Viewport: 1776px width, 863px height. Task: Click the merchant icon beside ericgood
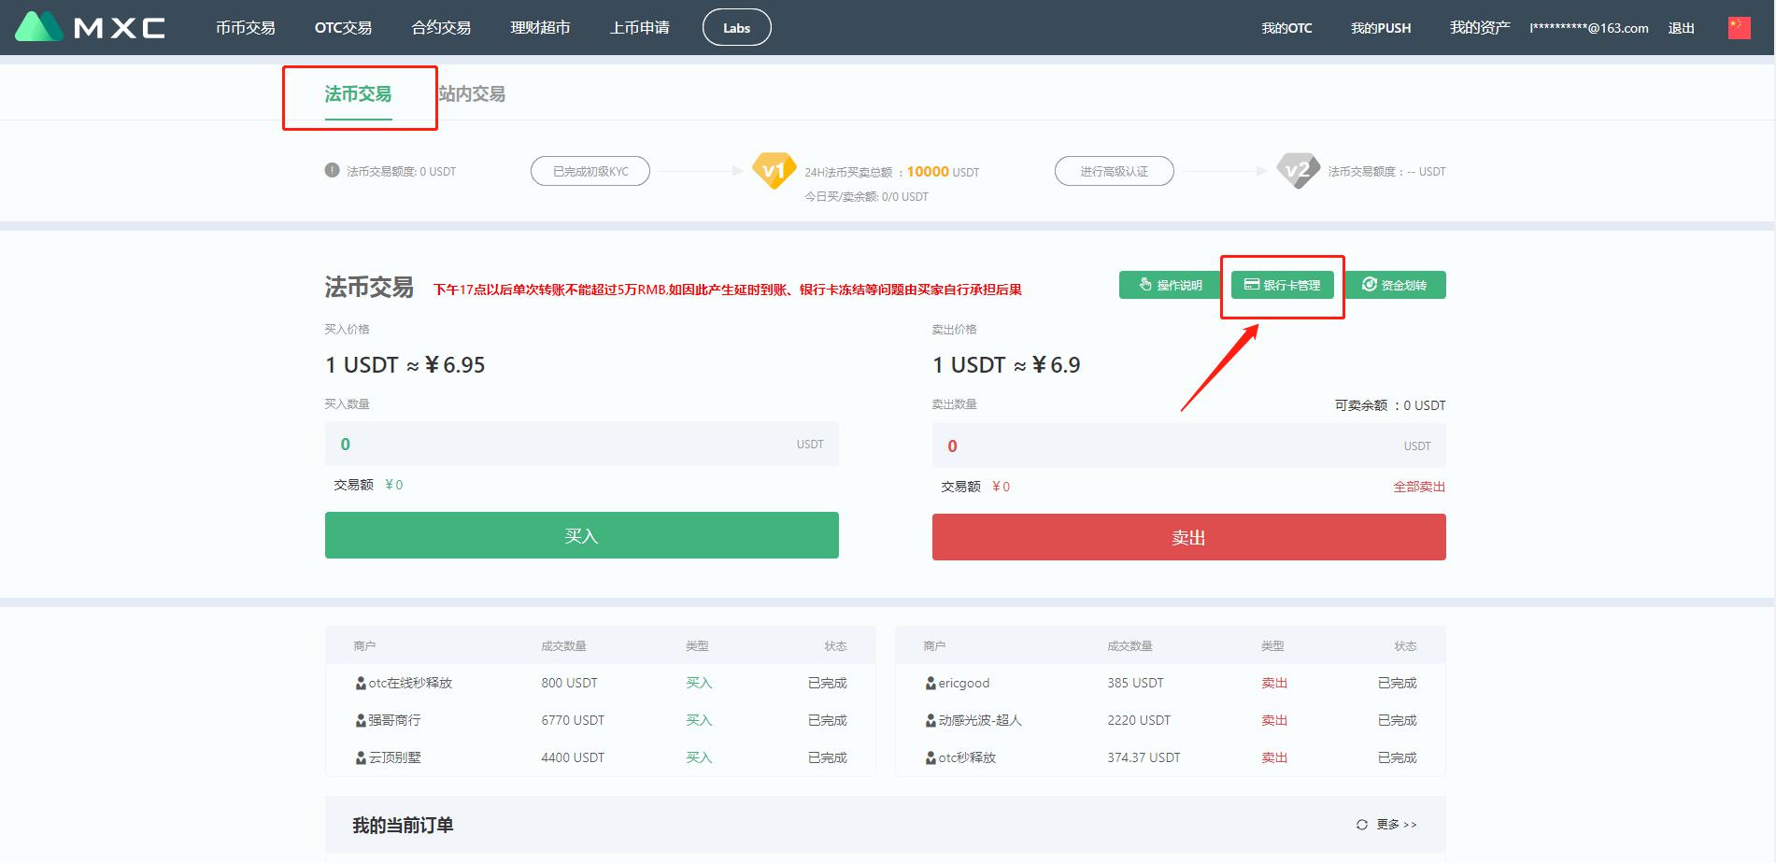pyautogui.click(x=931, y=684)
